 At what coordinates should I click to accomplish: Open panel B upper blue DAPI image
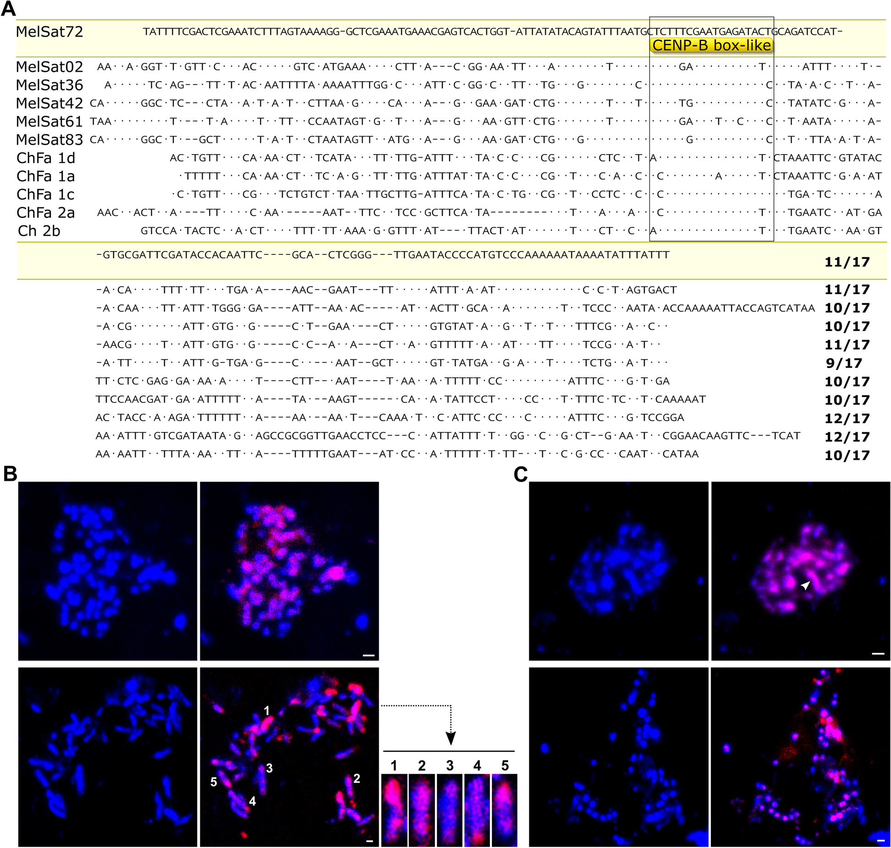[108, 571]
